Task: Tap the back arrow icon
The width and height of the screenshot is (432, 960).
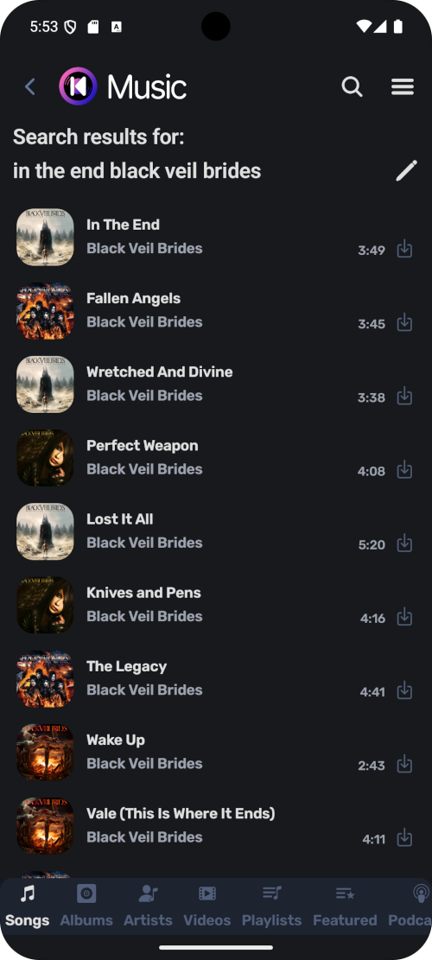Action: 29,87
